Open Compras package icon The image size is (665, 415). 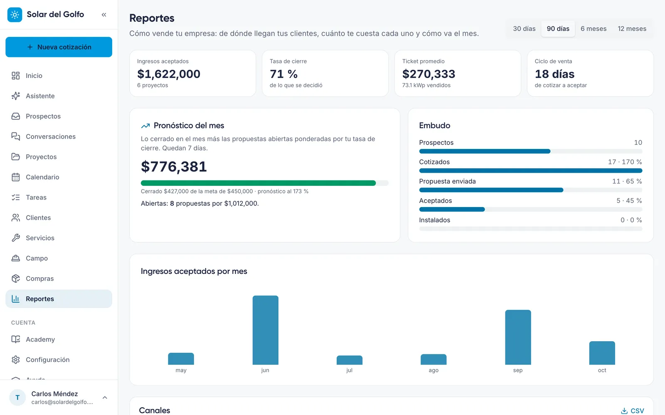pos(16,278)
